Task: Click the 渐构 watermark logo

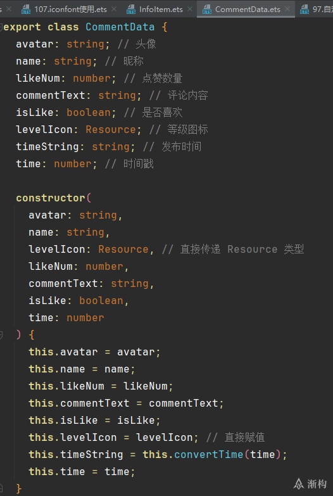Action: point(310,483)
